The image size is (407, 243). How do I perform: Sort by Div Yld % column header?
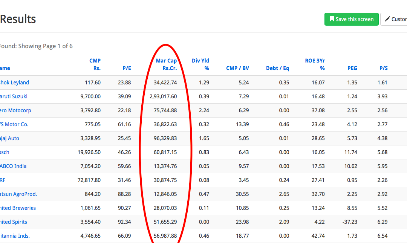(200, 64)
